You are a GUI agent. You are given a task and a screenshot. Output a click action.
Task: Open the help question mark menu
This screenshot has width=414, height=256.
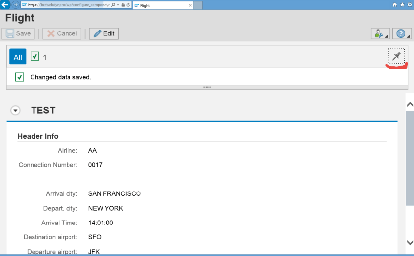click(402, 34)
